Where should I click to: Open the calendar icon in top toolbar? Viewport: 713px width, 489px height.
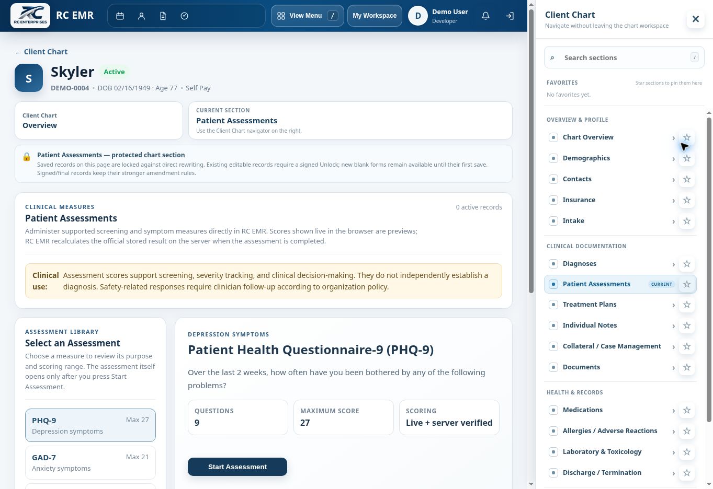tap(120, 16)
